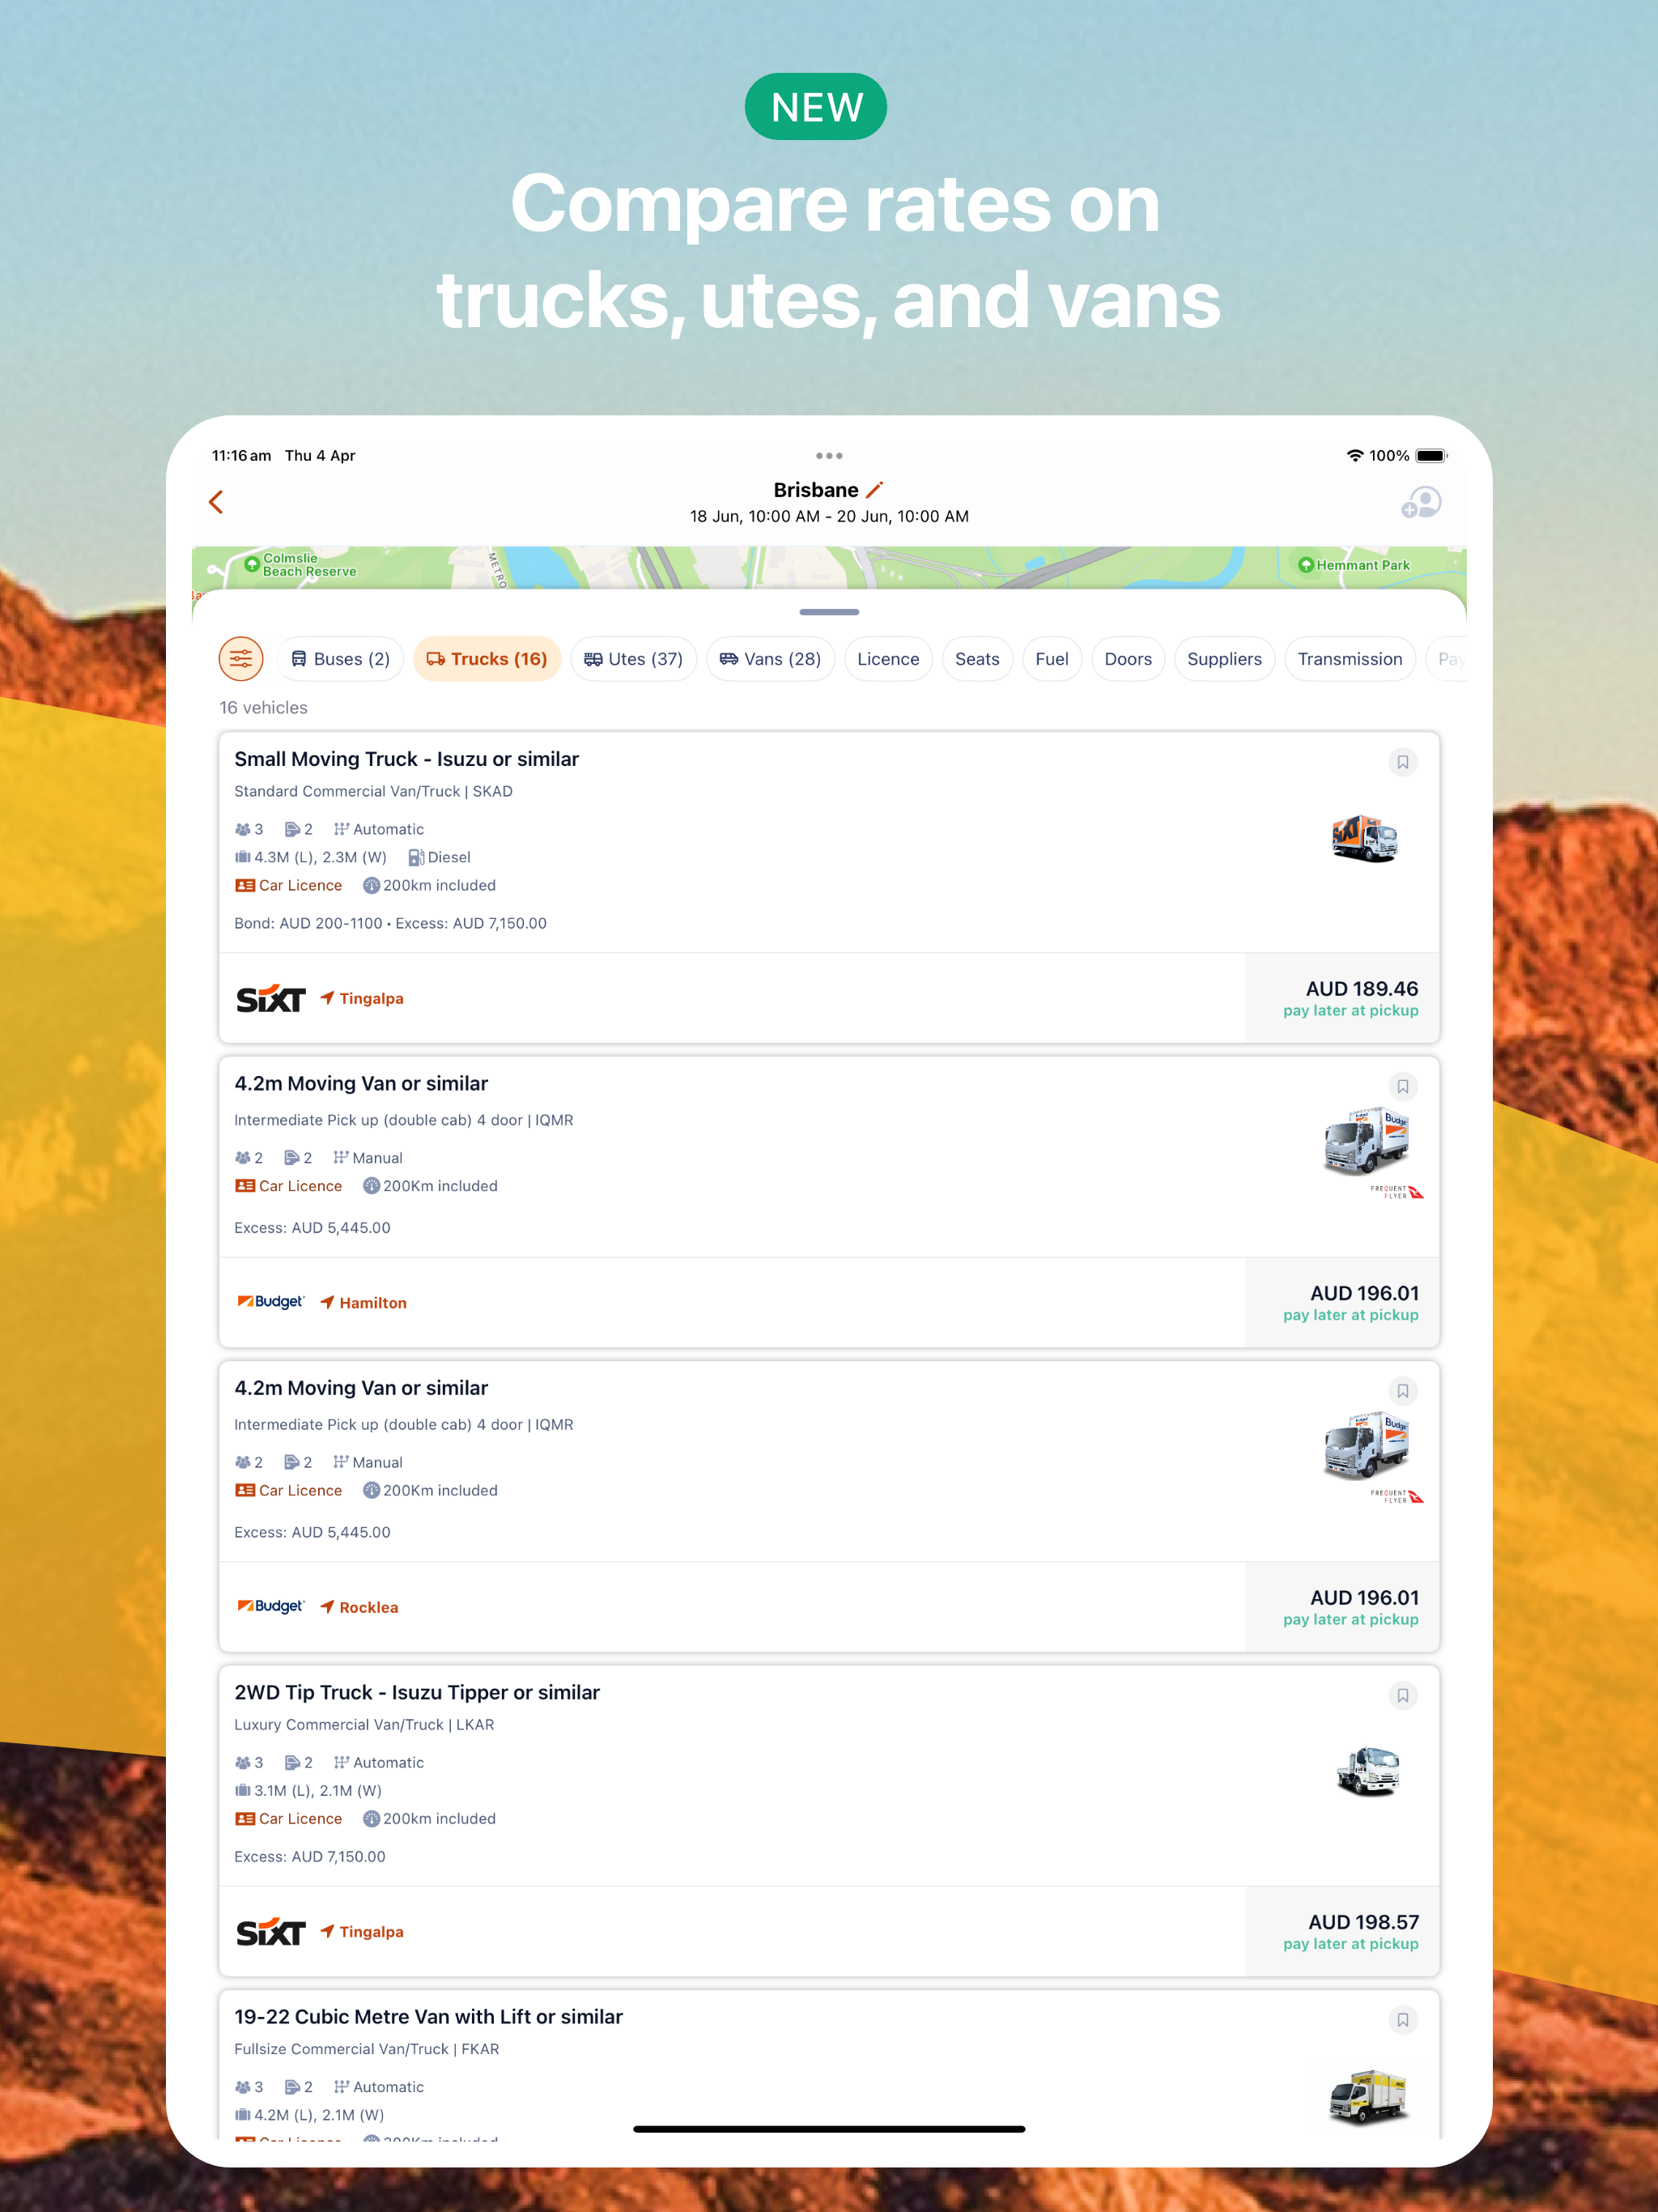Open the filter sliders icon

tap(241, 659)
